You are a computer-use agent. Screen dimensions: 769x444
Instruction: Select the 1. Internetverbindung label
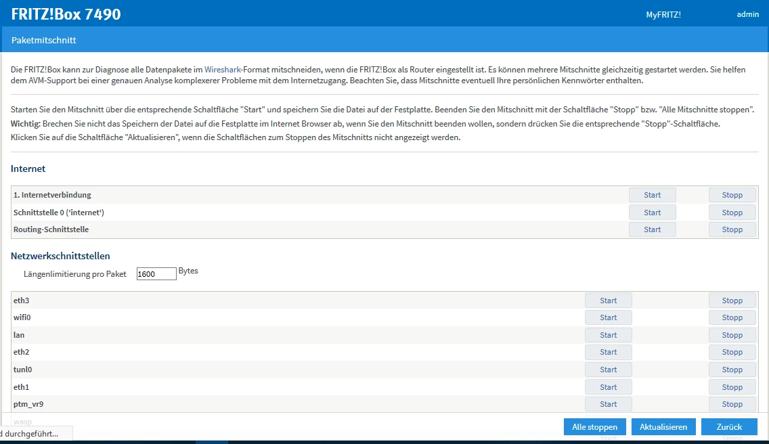(x=53, y=195)
